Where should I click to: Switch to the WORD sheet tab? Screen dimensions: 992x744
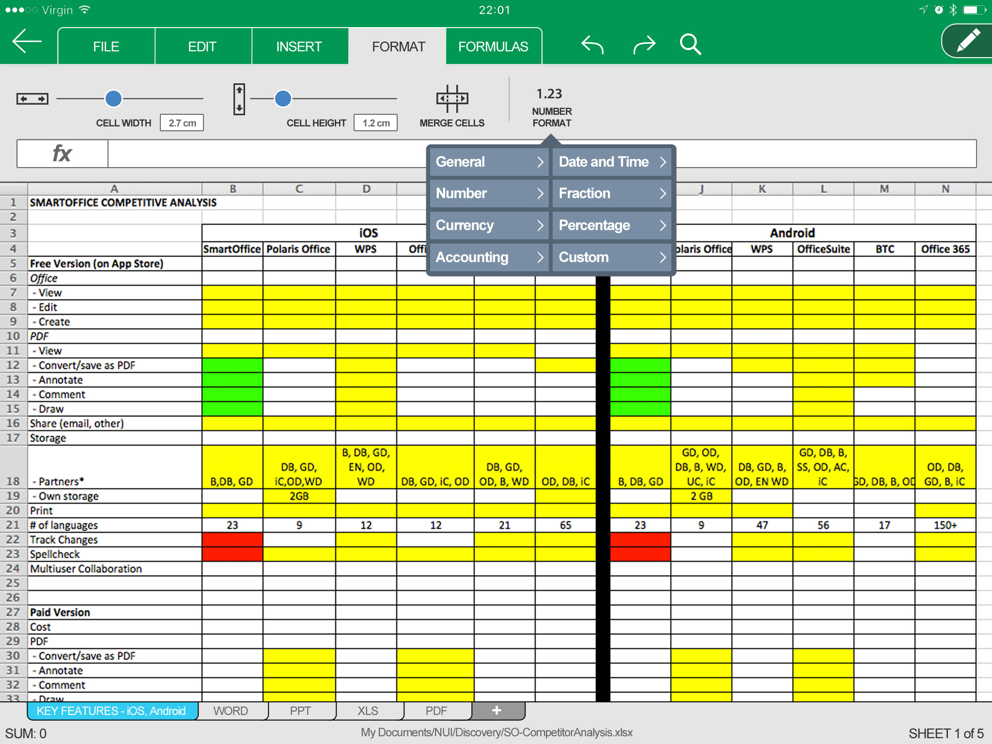(x=231, y=711)
